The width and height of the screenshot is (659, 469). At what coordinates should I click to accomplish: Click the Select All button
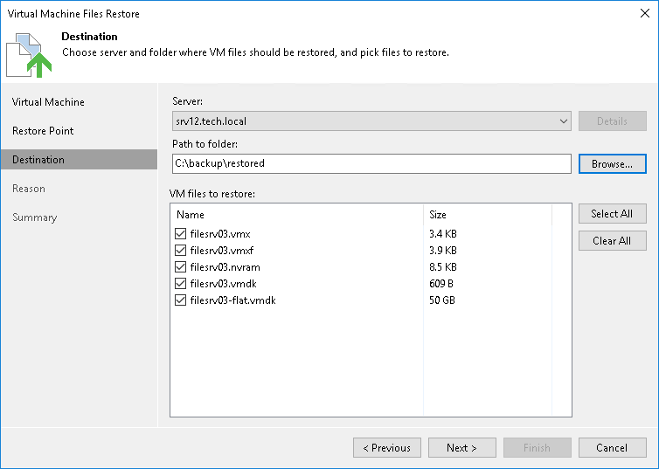pyautogui.click(x=613, y=214)
